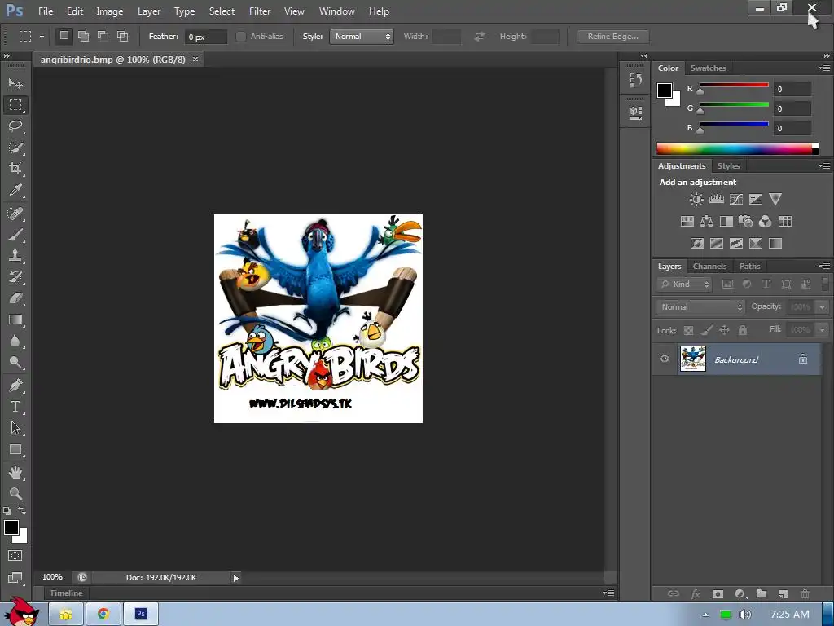Select the Path Selection tool
Viewport: 834px width, 626px height.
pos(15,428)
